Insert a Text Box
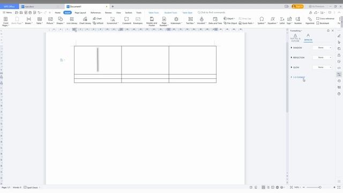 [191, 20]
